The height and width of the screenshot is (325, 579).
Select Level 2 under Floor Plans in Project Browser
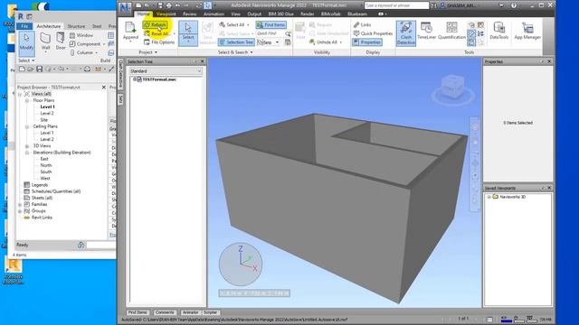[47, 114]
